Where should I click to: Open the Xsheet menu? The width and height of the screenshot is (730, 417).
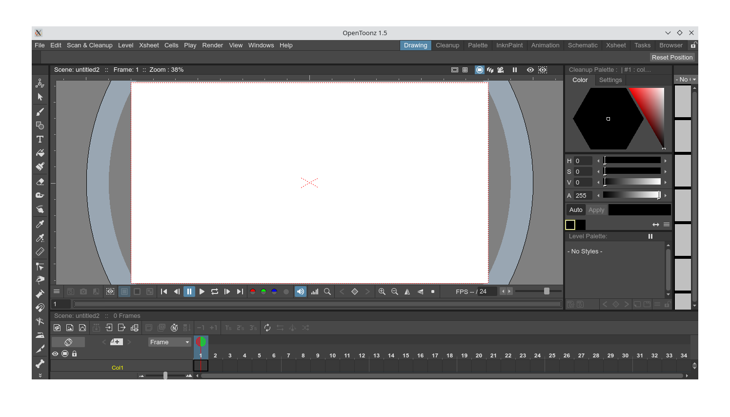click(149, 45)
